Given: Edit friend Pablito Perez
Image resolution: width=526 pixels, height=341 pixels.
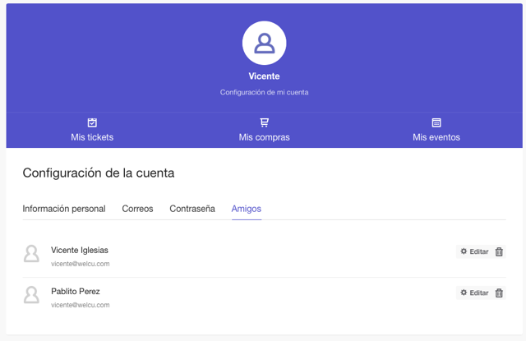Looking at the screenshot, I should click(x=474, y=293).
